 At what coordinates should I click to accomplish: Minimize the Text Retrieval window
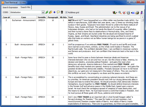(130, 2)
